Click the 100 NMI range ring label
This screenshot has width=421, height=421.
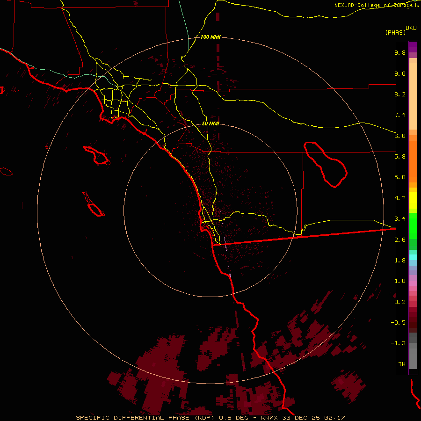(210, 37)
